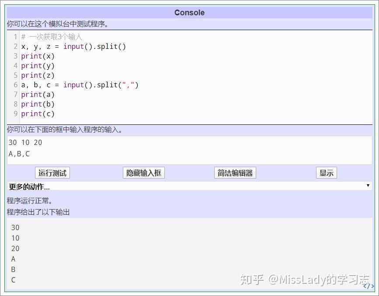The height and width of the screenshot is (296, 379).
Task: Click the </> code icon at bottom right
Action: (369, 286)
